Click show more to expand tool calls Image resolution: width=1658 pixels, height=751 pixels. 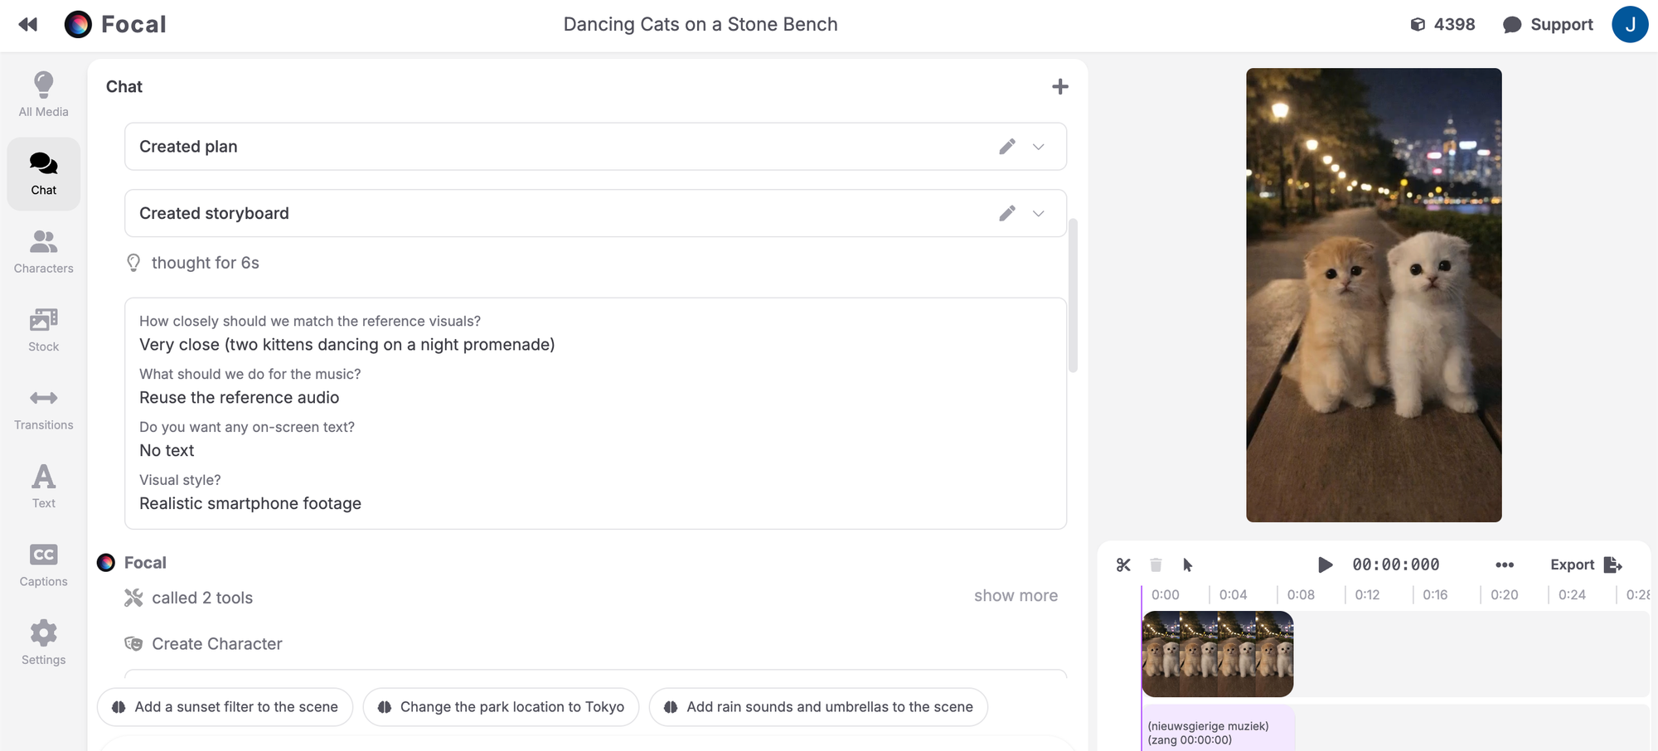[x=1015, y=596]
